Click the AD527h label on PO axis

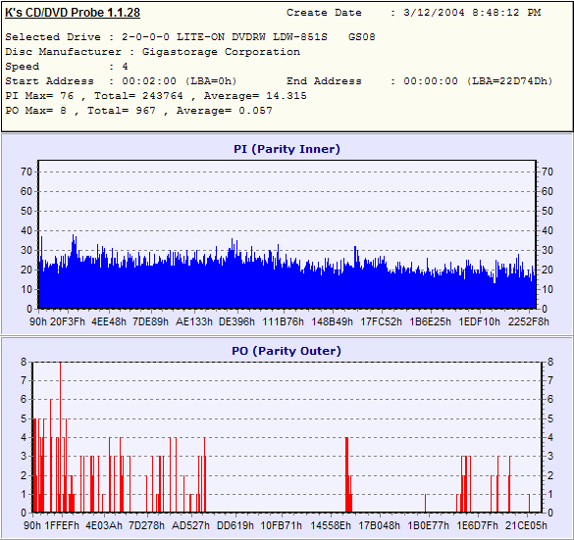[190, 525]
